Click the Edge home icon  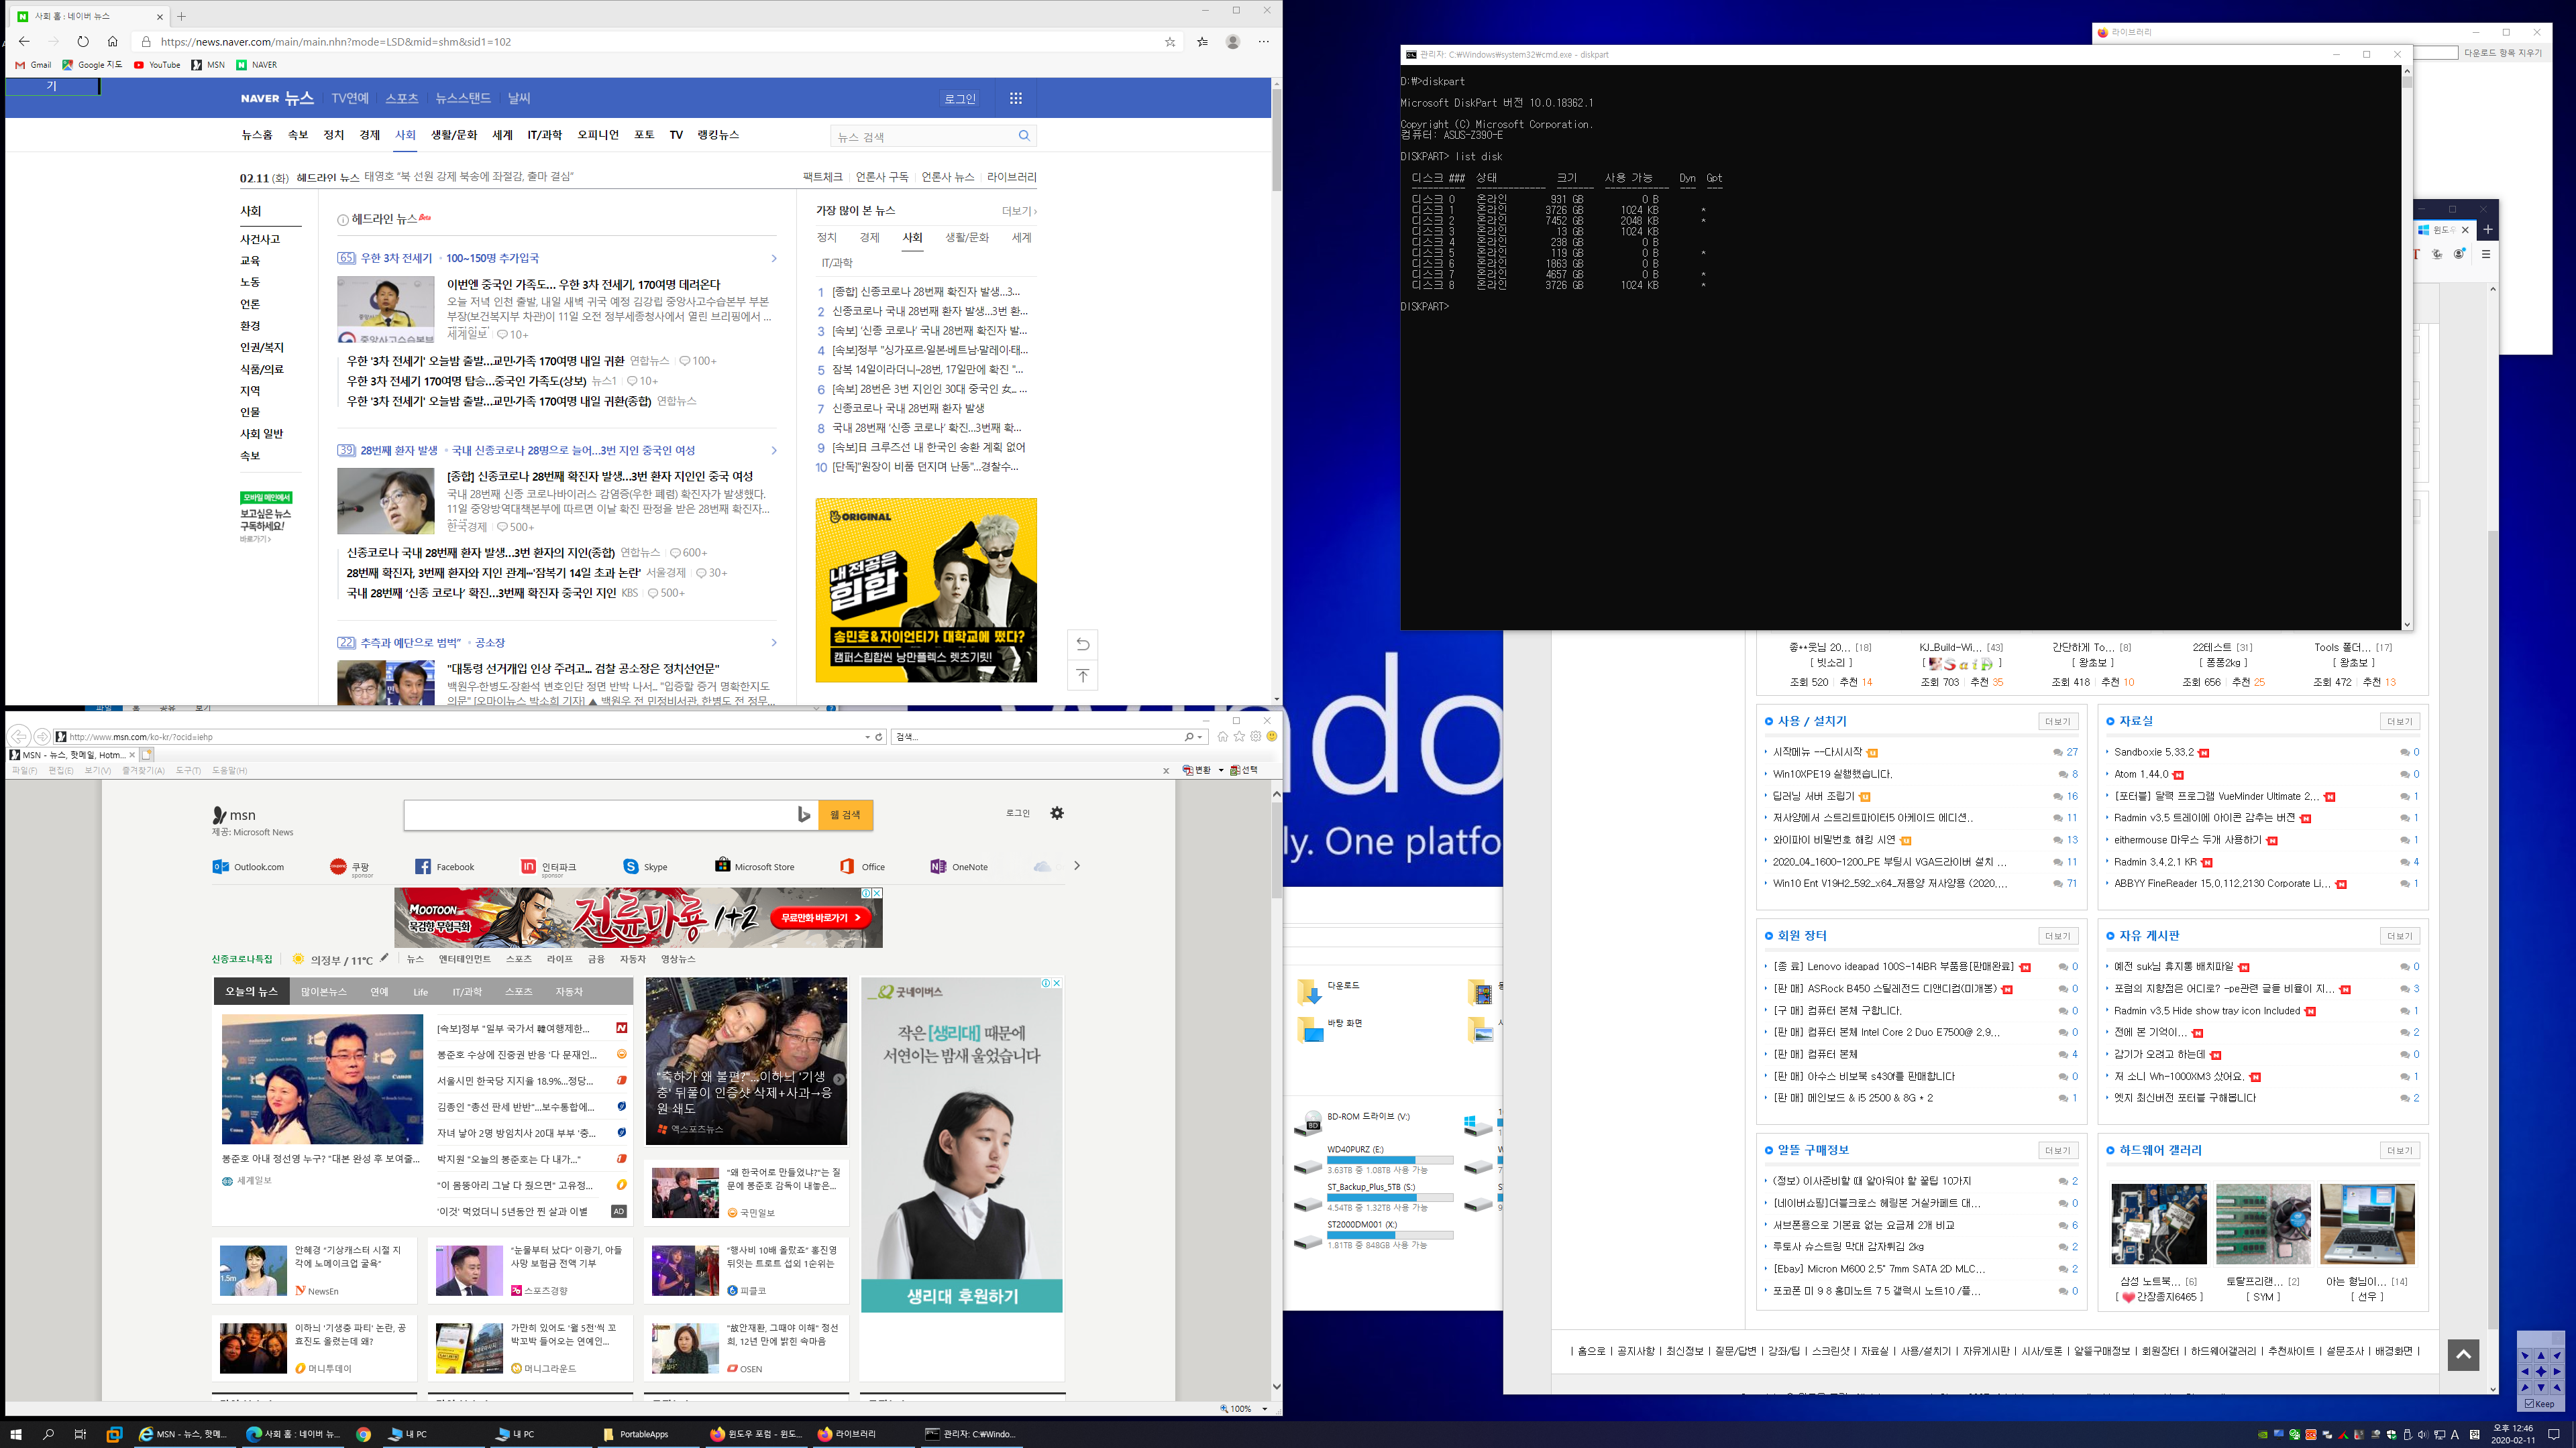tap(113, 41)
